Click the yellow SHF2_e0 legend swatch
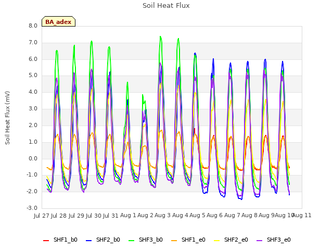The width and height of the screenshot is (333, 250). (217, 240)
